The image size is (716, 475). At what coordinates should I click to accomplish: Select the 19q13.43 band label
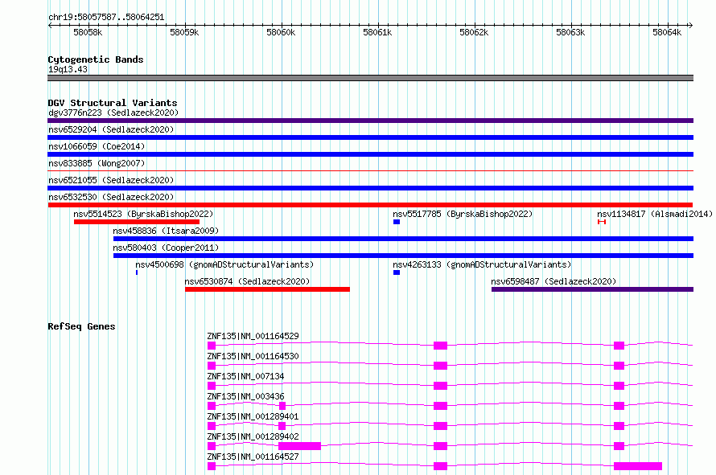(68, 69)
